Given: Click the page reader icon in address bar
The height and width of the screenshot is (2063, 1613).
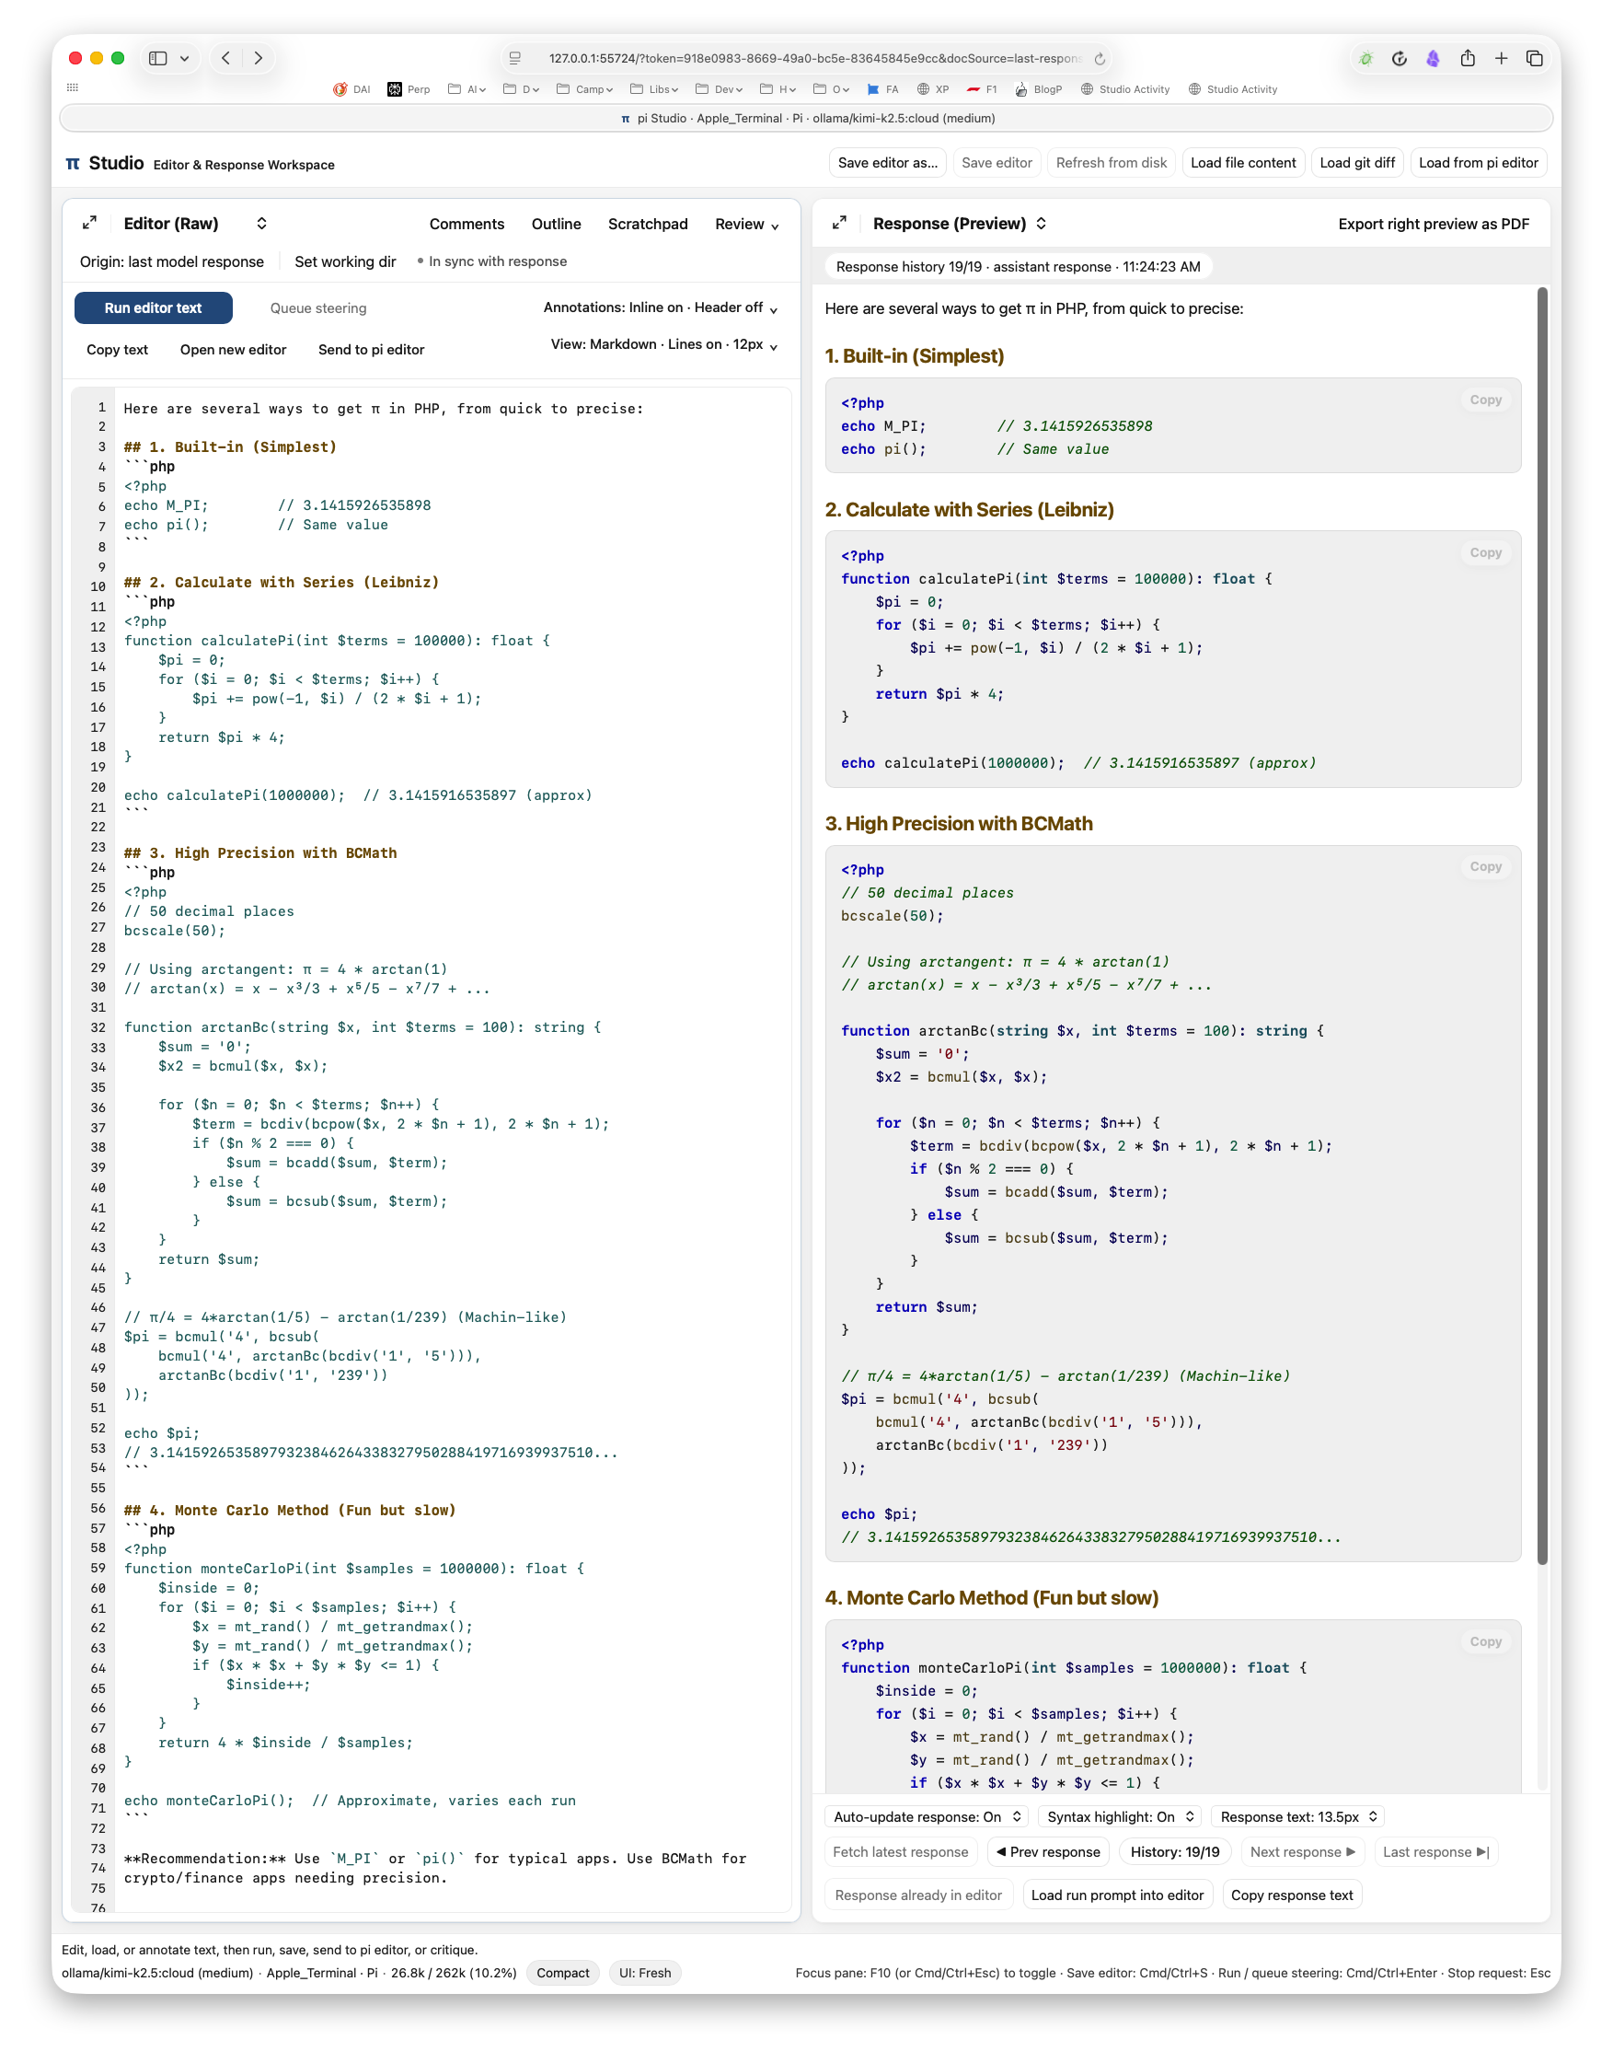Looking at the screenshot, I should (514, 58).
